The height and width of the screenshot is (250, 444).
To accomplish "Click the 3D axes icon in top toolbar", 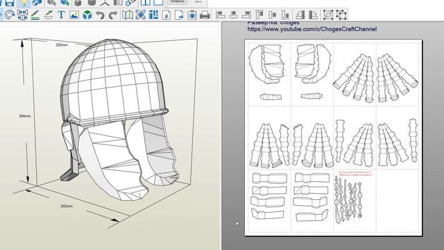I will pos(105,3).
